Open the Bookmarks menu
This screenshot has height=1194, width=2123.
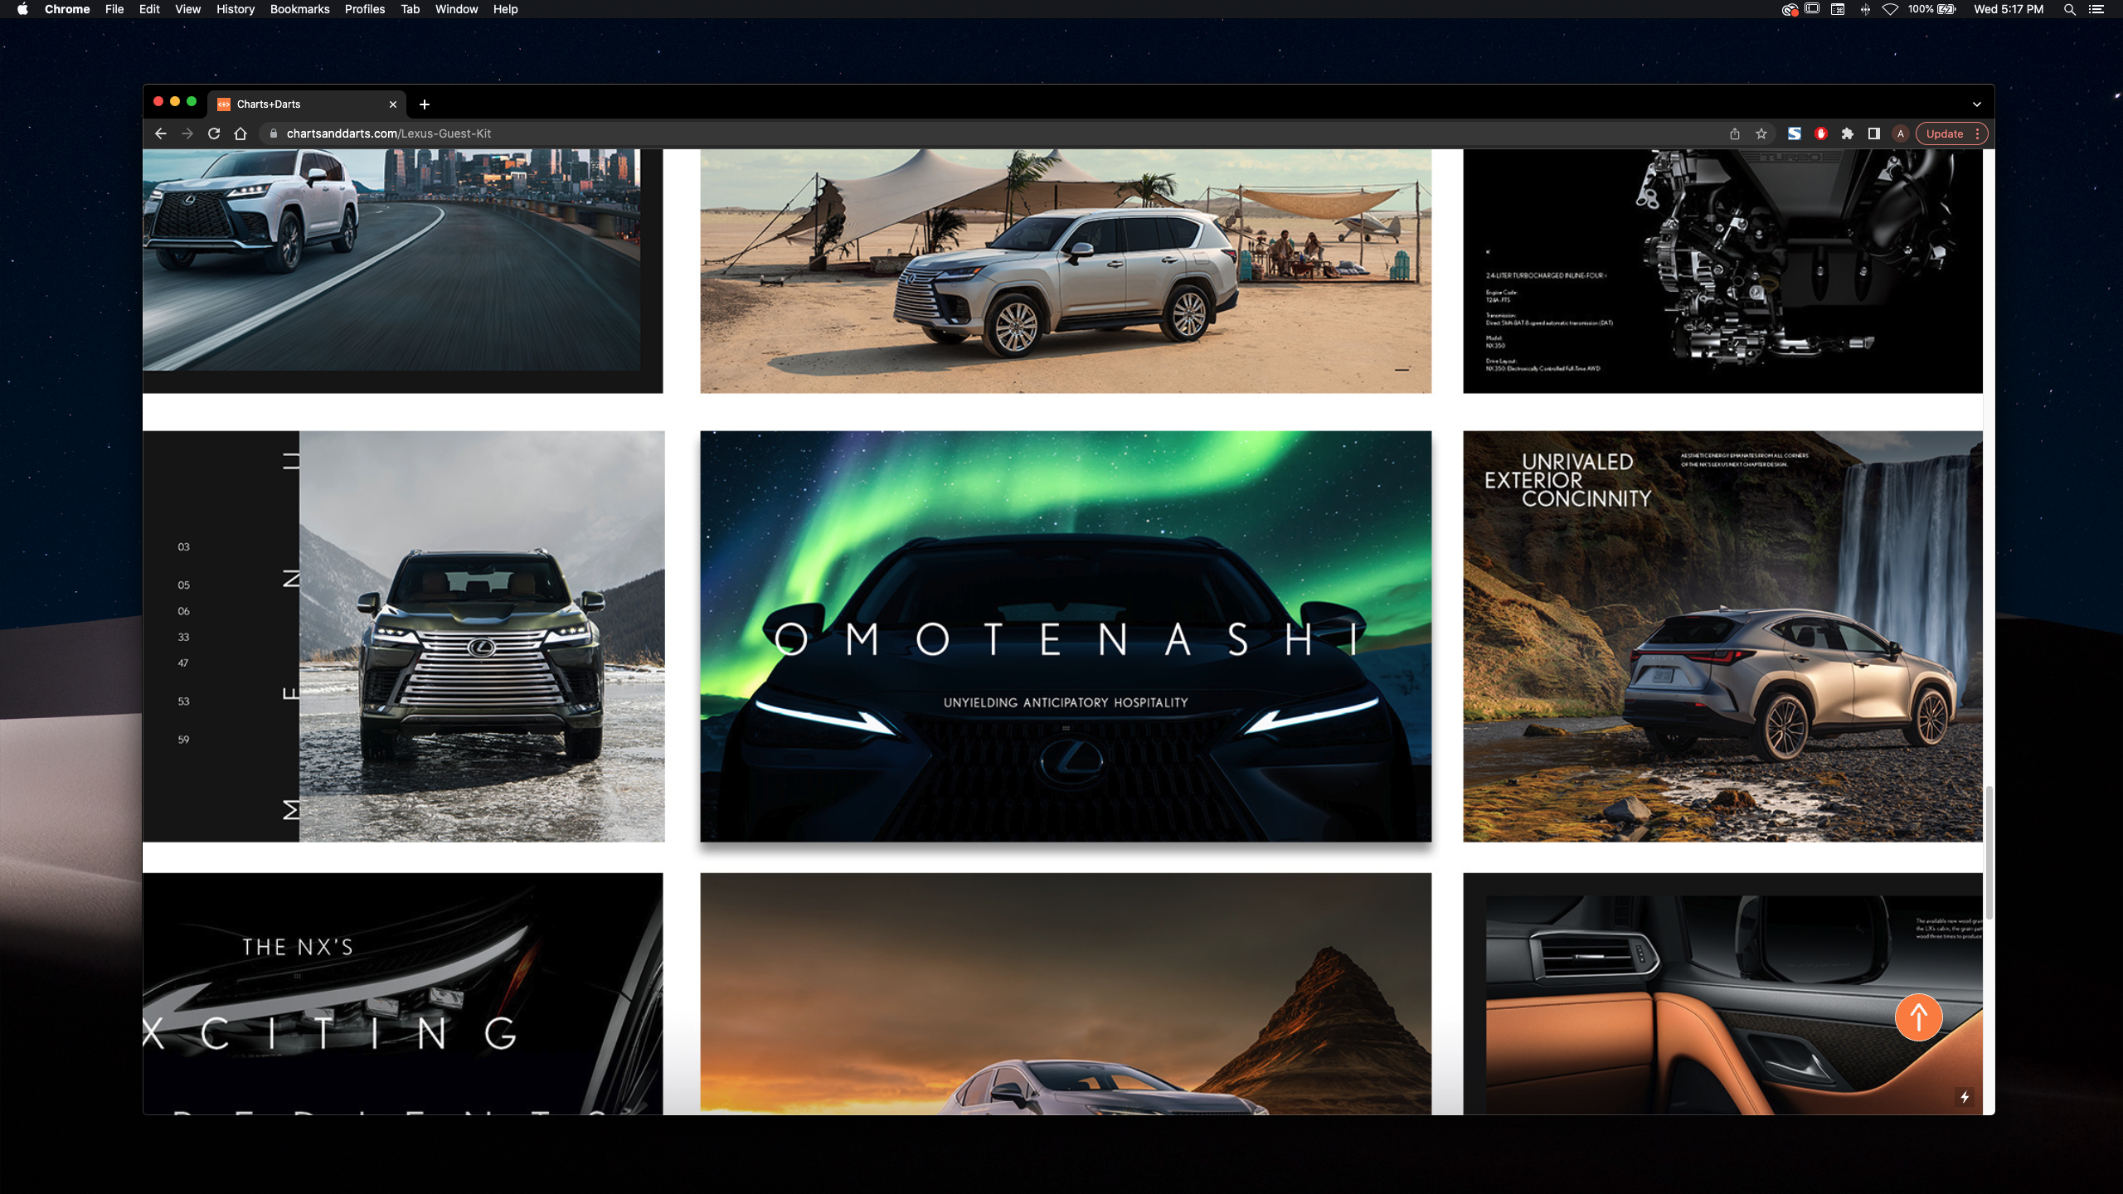pos(299,9)
